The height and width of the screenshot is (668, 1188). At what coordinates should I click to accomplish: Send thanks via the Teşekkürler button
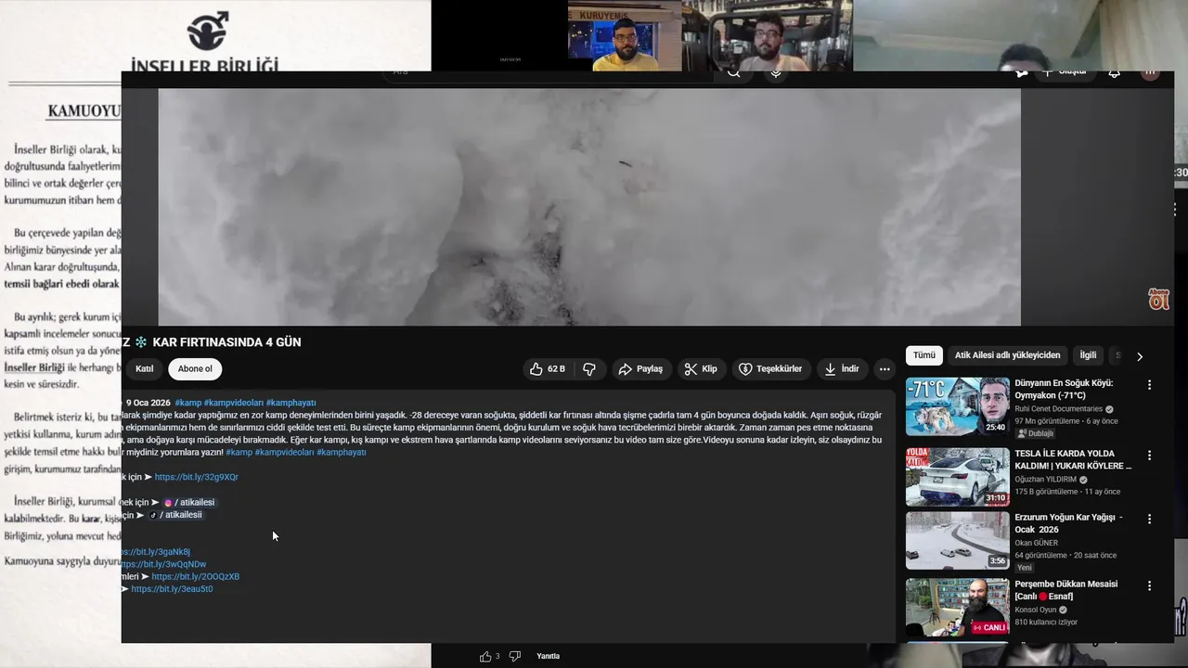pyautogui.click(x=770, y=369)
